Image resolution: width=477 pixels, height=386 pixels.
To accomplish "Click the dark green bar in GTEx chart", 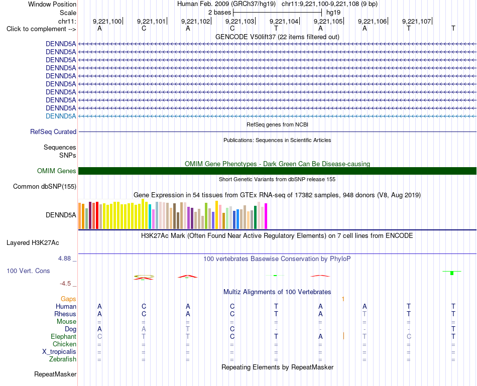I will (x=255, y=217).
